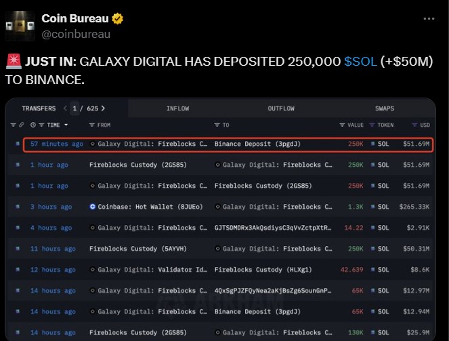Go to previous transfers page arrow

[64, 108]
